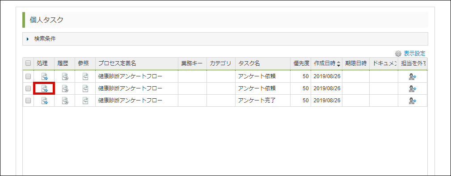This screenshot has height=176, width=451.
Task: View history icon of first row task
Action: [x=65, y=76]
